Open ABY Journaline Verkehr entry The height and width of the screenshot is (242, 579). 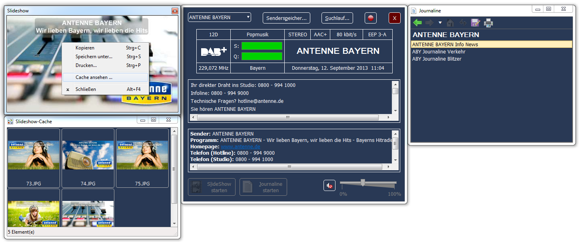(x=439, y=51)
